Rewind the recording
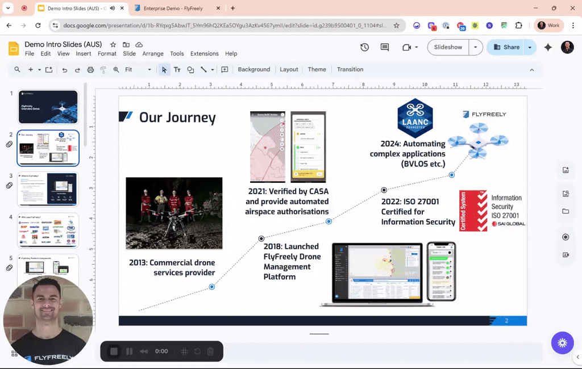The height and width of the screenshot is (369, 582). point(144,351)
